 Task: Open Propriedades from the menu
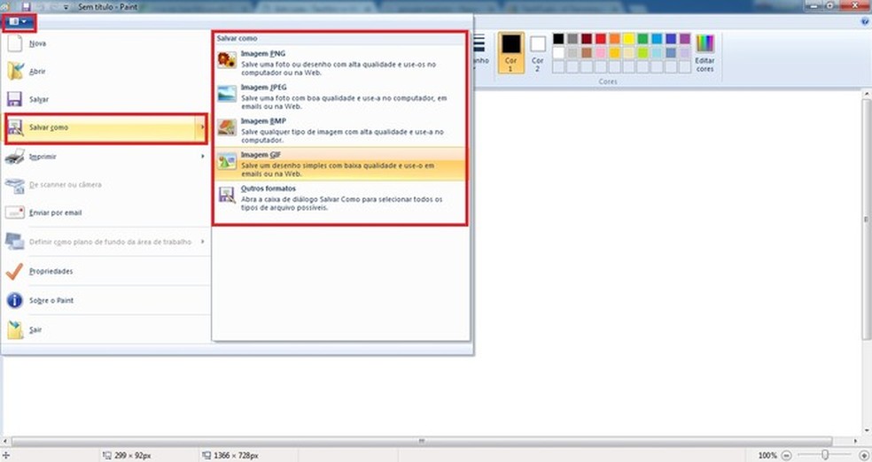coord(105,272)
